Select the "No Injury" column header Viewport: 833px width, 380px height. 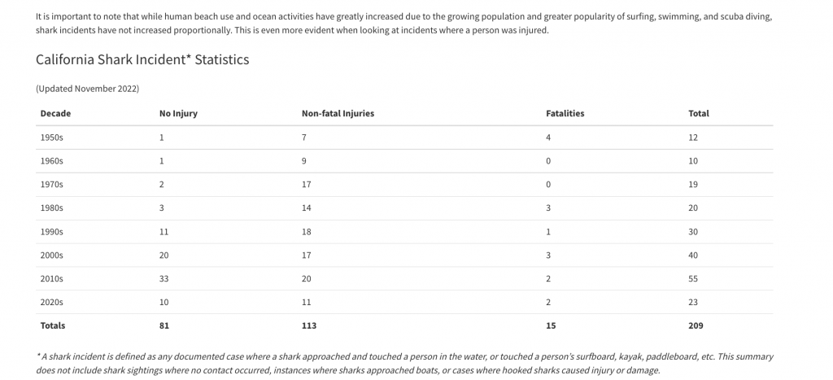pyautogui.click(x=178, y=114)
